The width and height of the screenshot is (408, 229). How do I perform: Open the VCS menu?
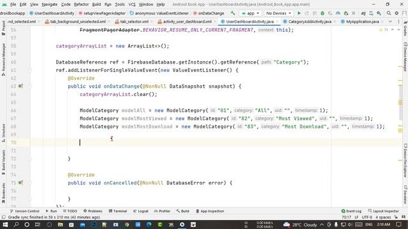[x=132, y=4]
